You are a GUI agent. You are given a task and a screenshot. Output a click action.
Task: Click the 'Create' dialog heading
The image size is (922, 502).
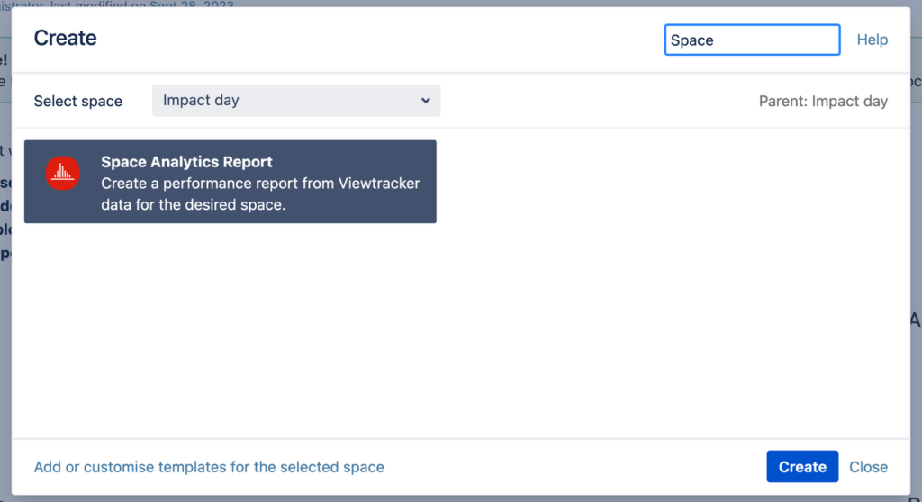tap(65, 38)
